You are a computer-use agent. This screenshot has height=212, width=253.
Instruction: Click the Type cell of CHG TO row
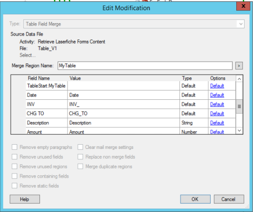click(x=194, y=114)
